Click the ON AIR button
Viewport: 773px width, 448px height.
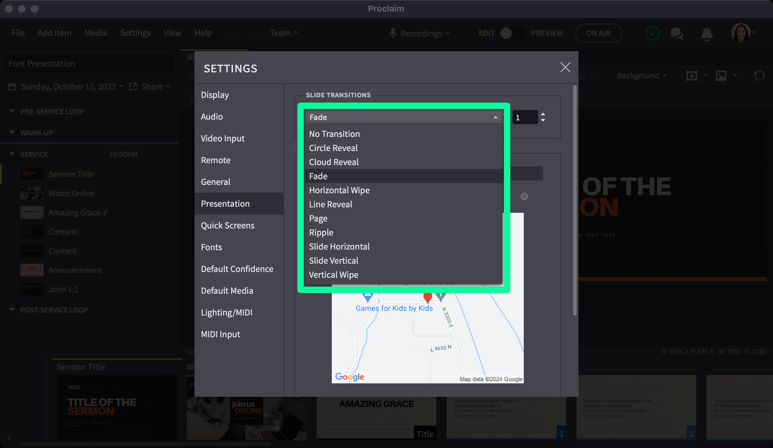[598, 33]
